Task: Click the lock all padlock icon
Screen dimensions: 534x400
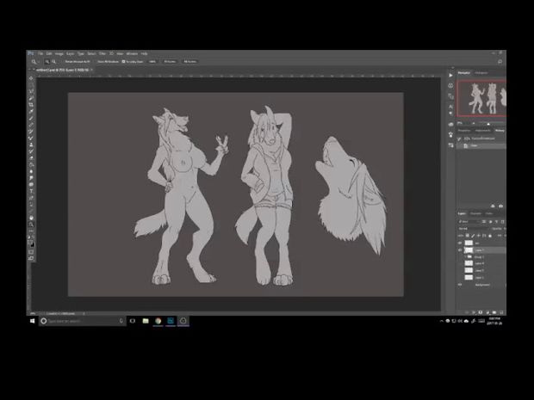Action: click(x=490, y=236)
